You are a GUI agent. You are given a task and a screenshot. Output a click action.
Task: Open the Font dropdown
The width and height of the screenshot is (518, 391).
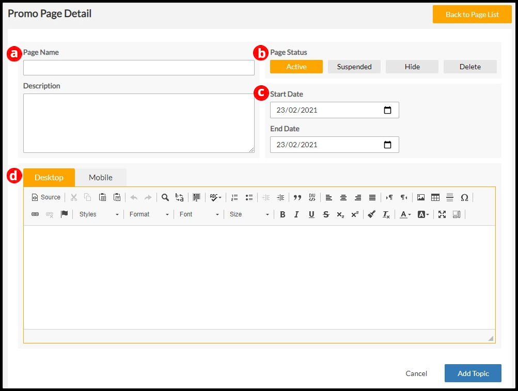tap(199, 214)
